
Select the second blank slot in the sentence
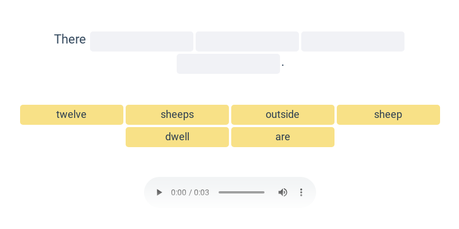click(x=247, y=42)
